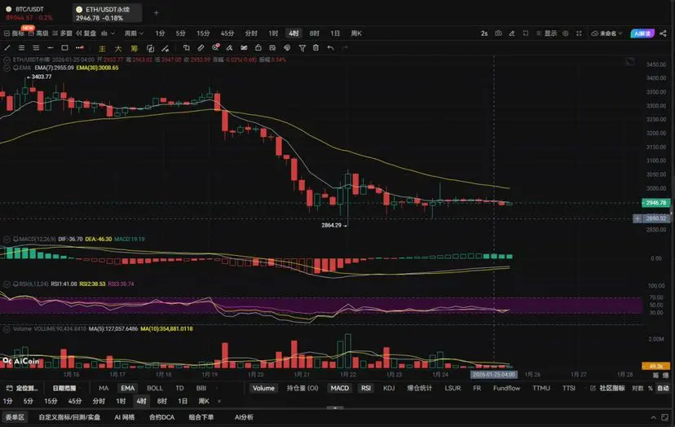Click the undo arrow icon
Viewport: 675px width, 427px height.
[x=330, y=48]
